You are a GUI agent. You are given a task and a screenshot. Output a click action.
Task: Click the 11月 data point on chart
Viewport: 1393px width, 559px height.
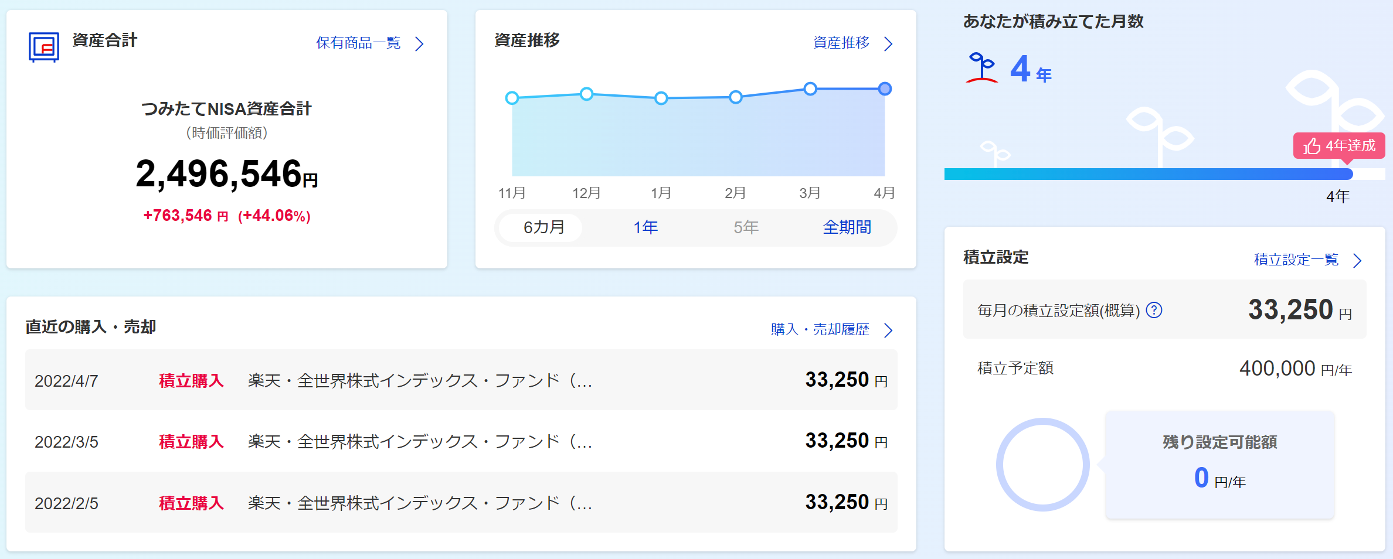[x=512, y=98]
